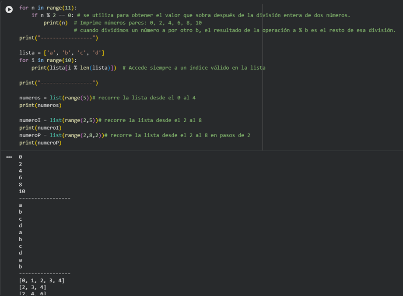Click the comment starting 'cuando dividimos un número'
The height and width of the screenshot is (296, 403).
tap(235, 30)
